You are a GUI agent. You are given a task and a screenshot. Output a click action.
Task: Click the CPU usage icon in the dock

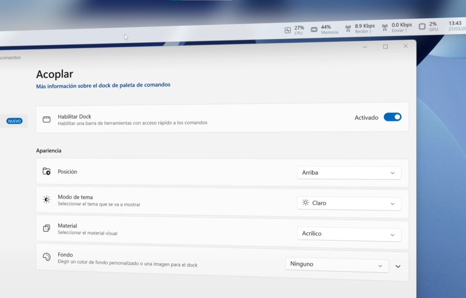tap(288, 30)
